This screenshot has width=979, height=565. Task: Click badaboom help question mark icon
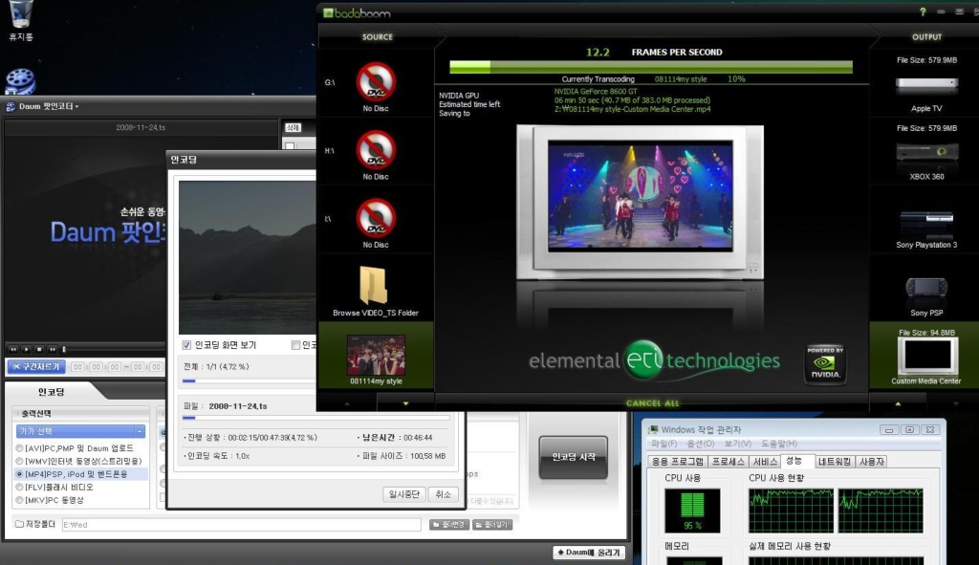[923, 11]
